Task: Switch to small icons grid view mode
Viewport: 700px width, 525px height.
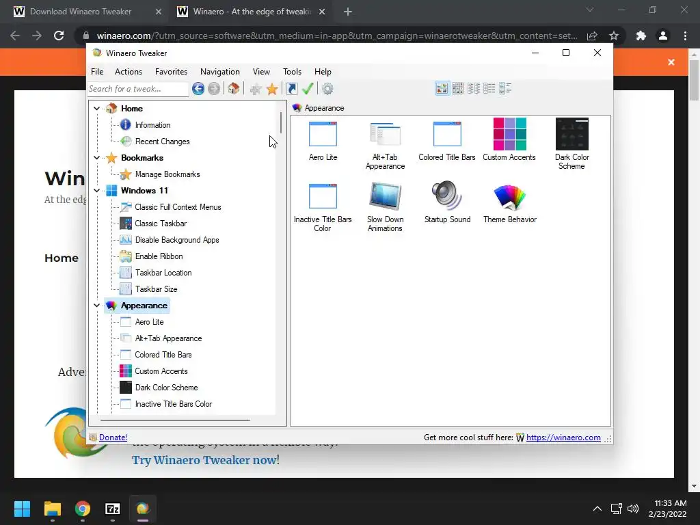Action: tap(457, 88)
